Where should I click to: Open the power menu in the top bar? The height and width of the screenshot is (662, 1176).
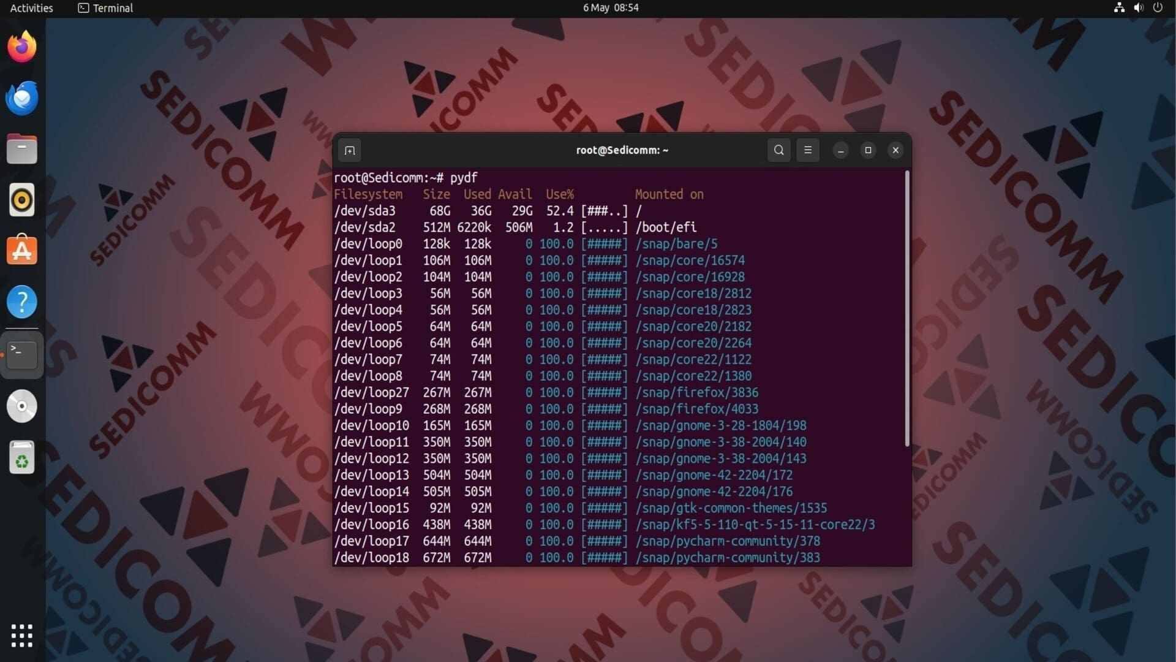pos(1158,8)
